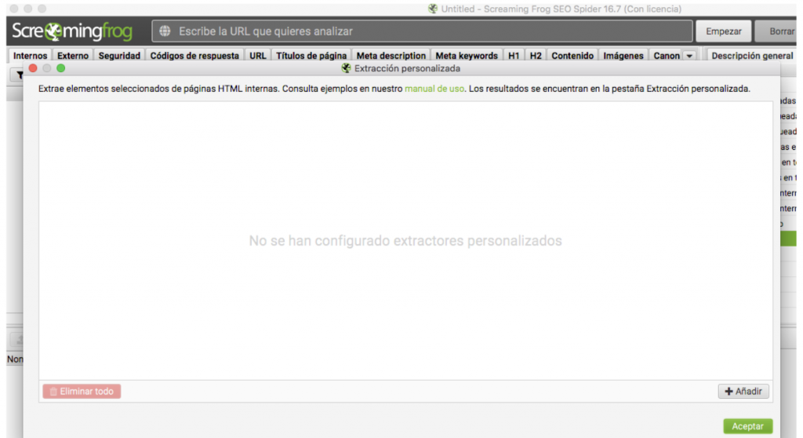Switch to the URL tab
This screenshot has width=803, height=438.
(x=257, y=56)
